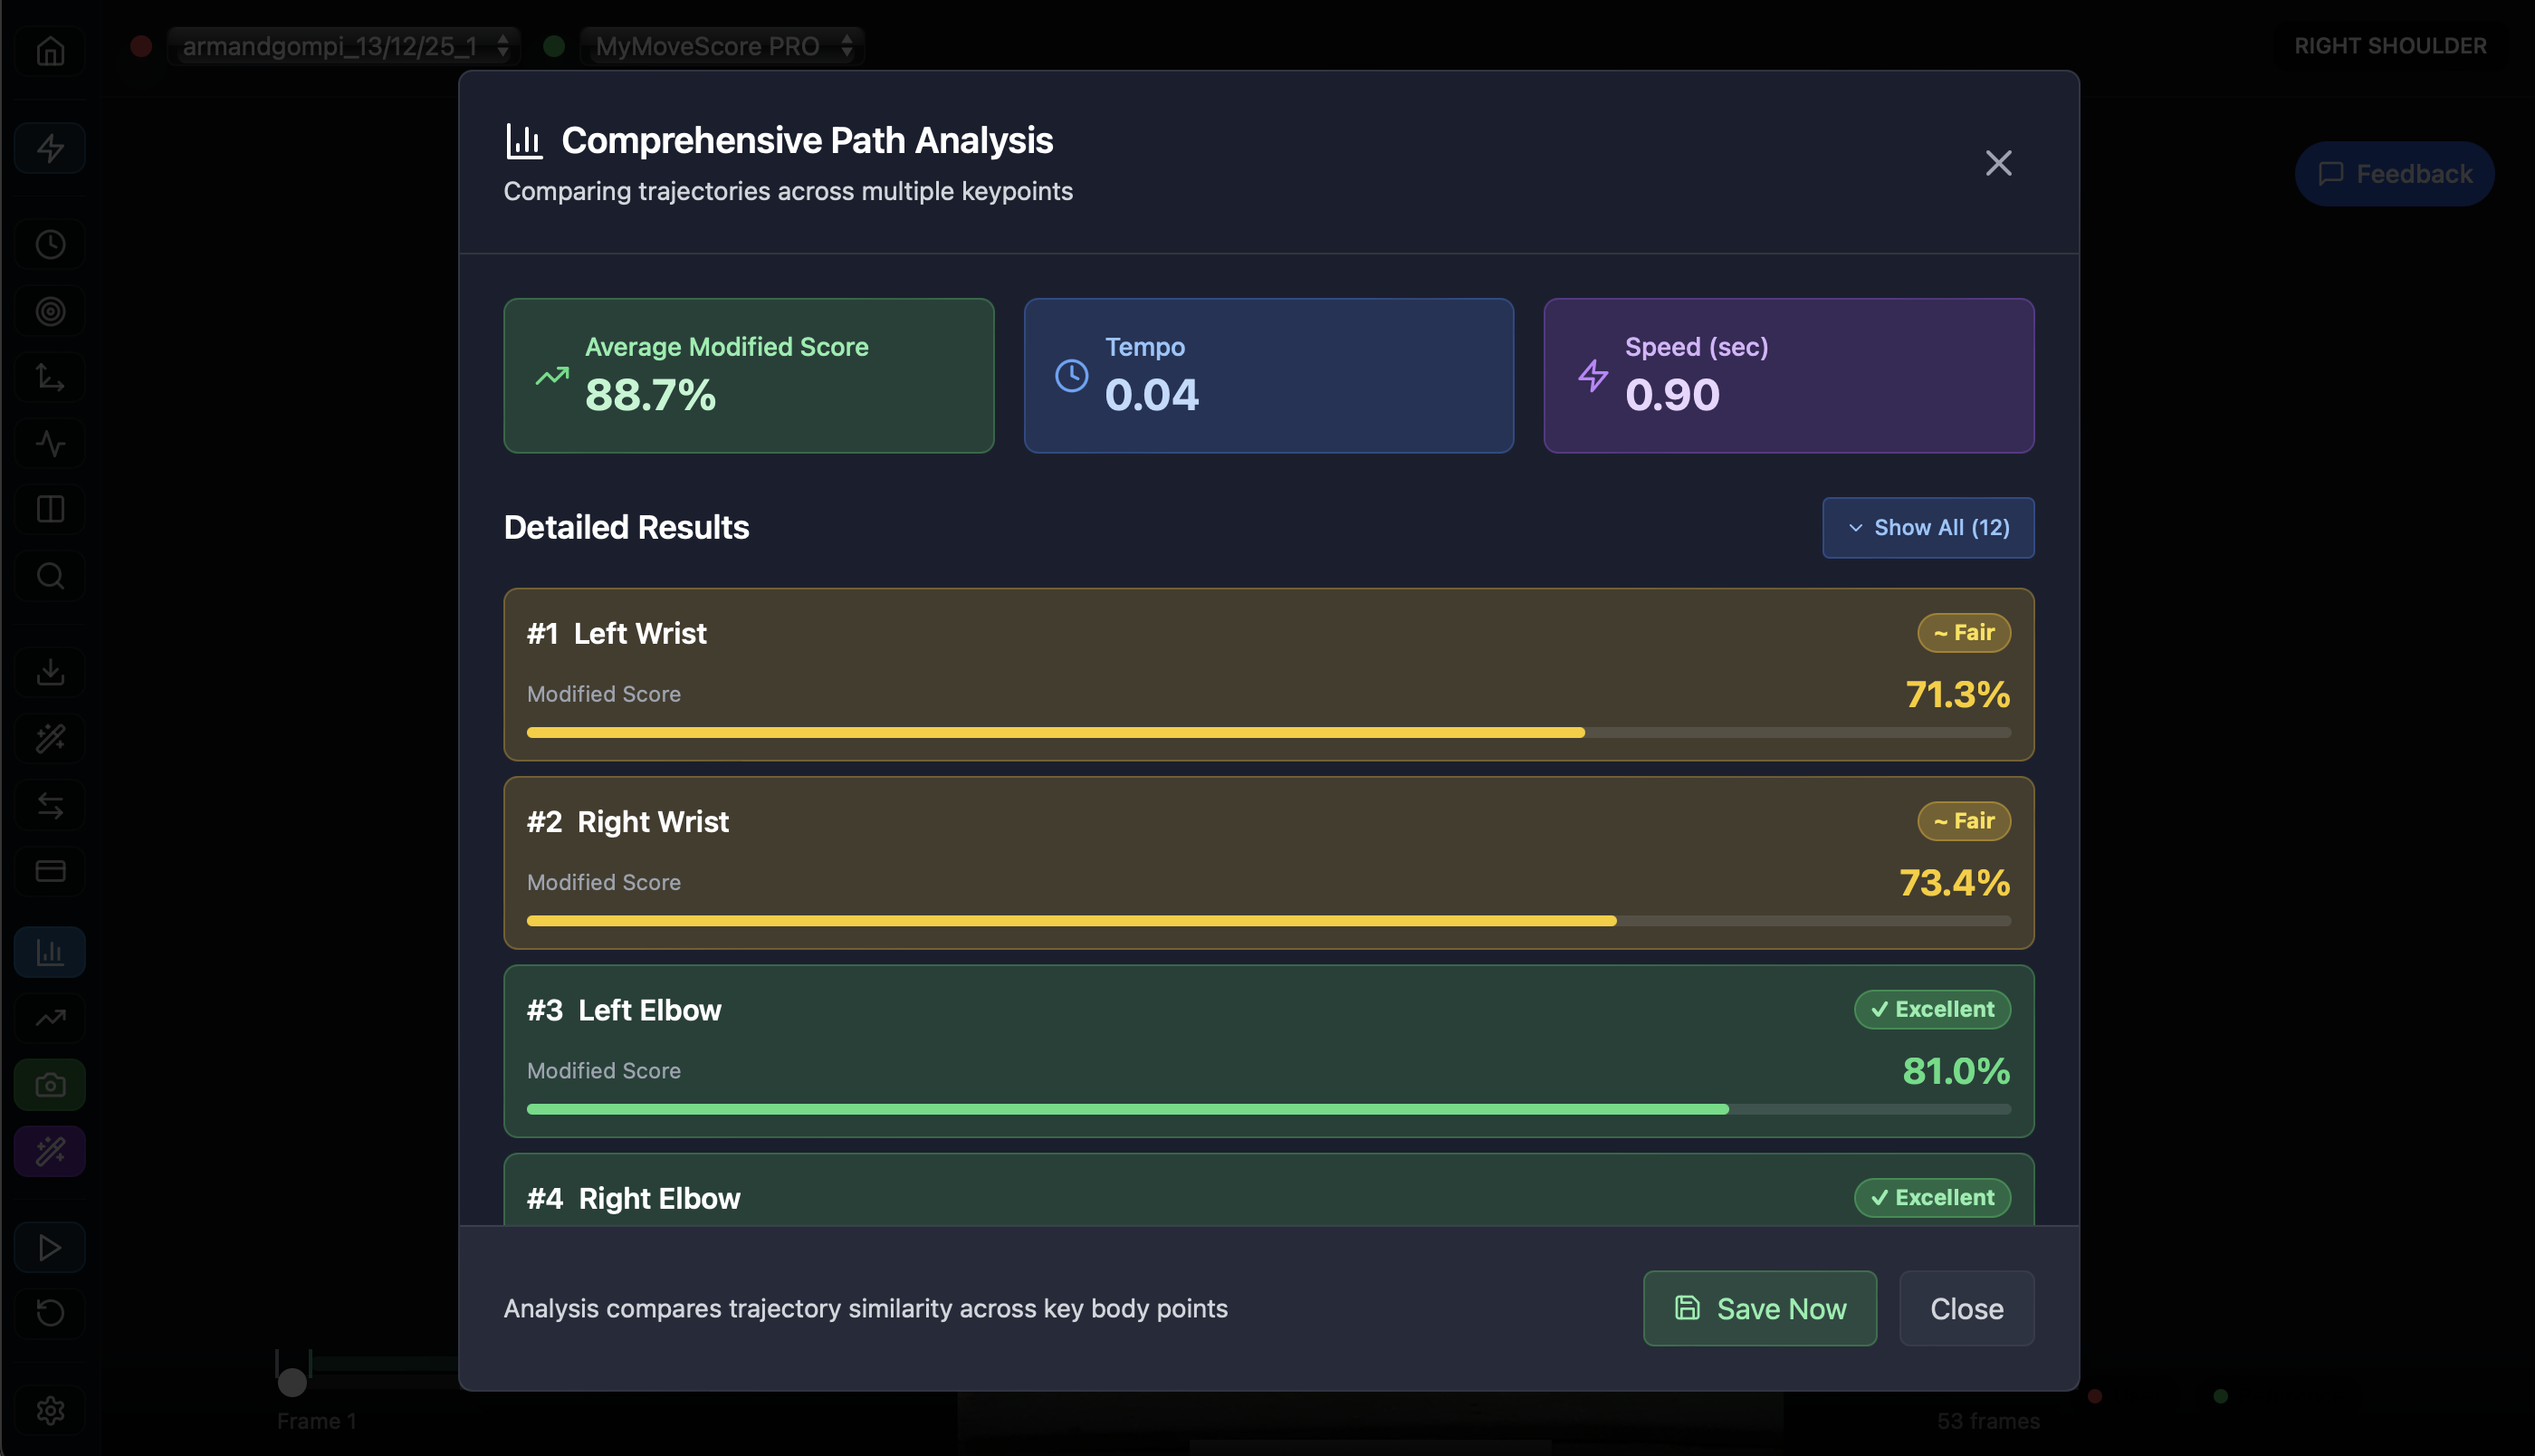Image resolution: width=2535 pixels, height=1456 pixels.
Task: Click the reset rotation icon
Action: [x=49, y=1313]
